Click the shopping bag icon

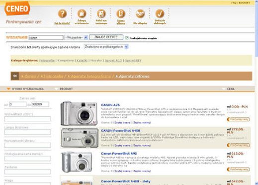point(82,13)
